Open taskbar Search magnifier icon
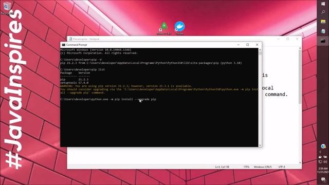The height and width of the screenshot is (185, 329). 323,12
